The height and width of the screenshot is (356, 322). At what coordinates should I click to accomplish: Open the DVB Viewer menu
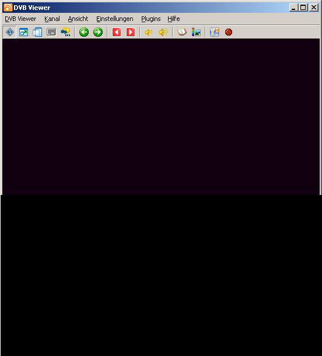coord(20,19)
